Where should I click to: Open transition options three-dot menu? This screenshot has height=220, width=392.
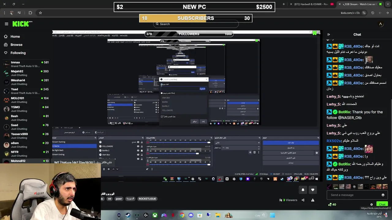(x=258, y=152)
